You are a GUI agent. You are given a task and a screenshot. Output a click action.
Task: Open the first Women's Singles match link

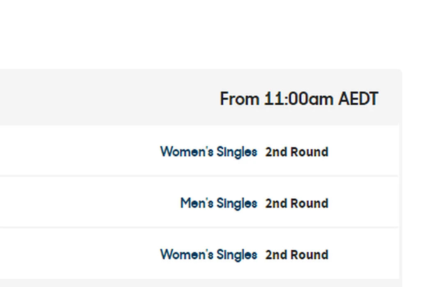point(209,152)
